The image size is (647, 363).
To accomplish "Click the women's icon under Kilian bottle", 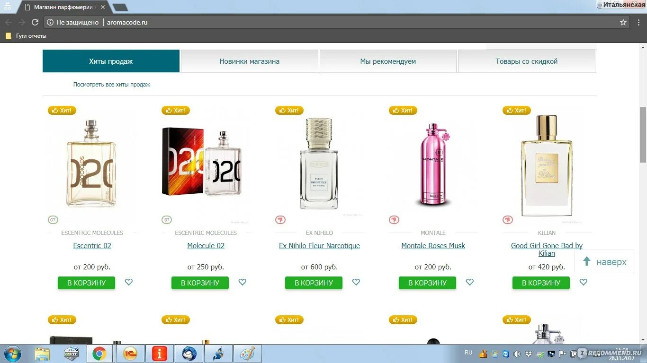I will tap(508, 220).
